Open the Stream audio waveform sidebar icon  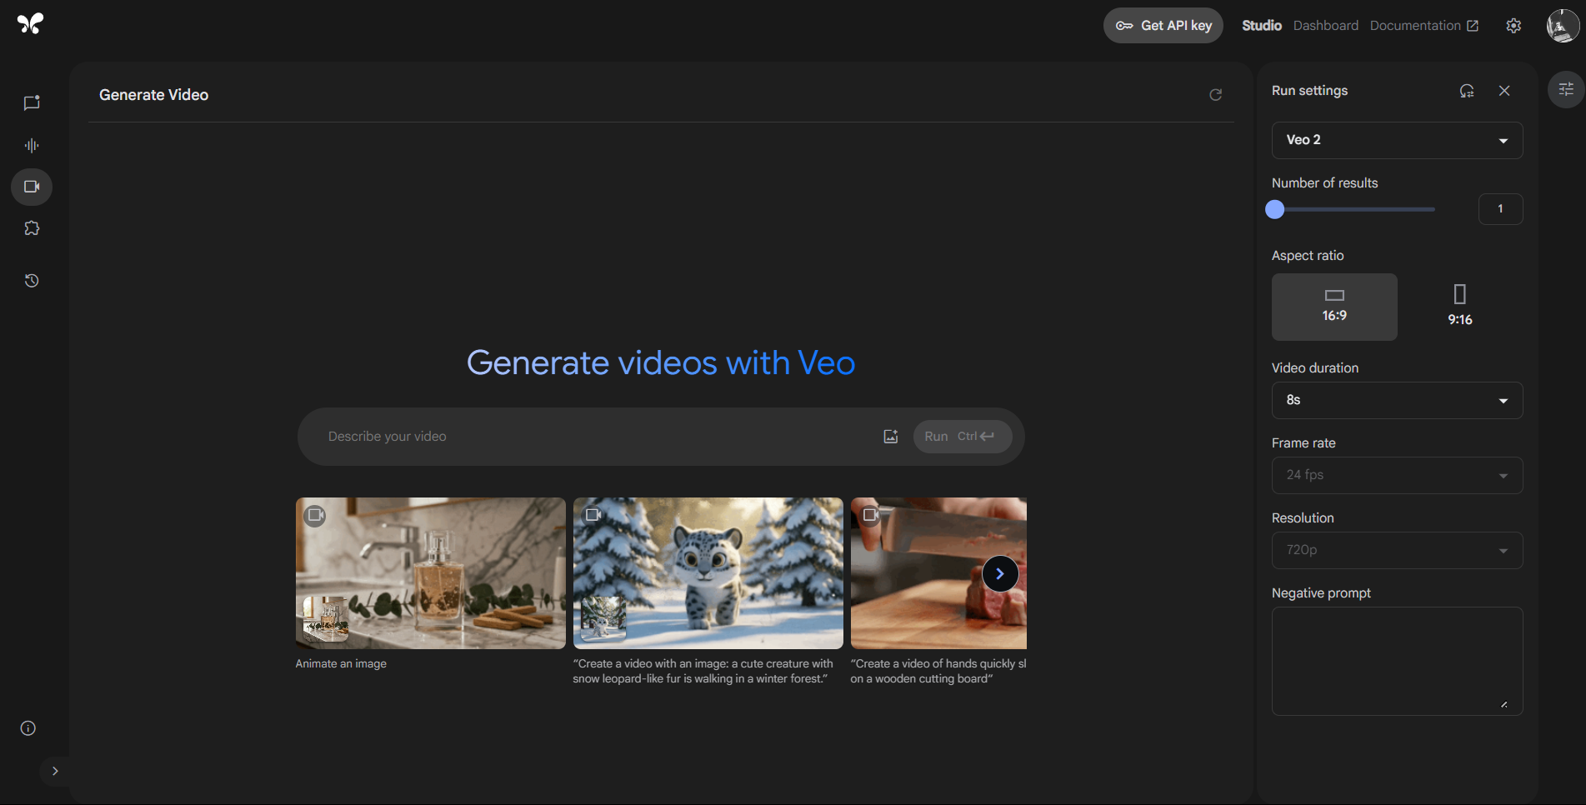point(32,145)
